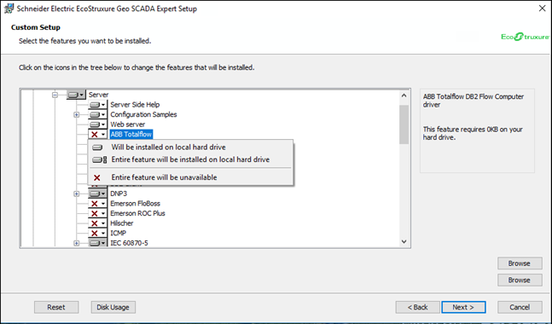Open the Server feature install-state dropdown

point(77,95)
